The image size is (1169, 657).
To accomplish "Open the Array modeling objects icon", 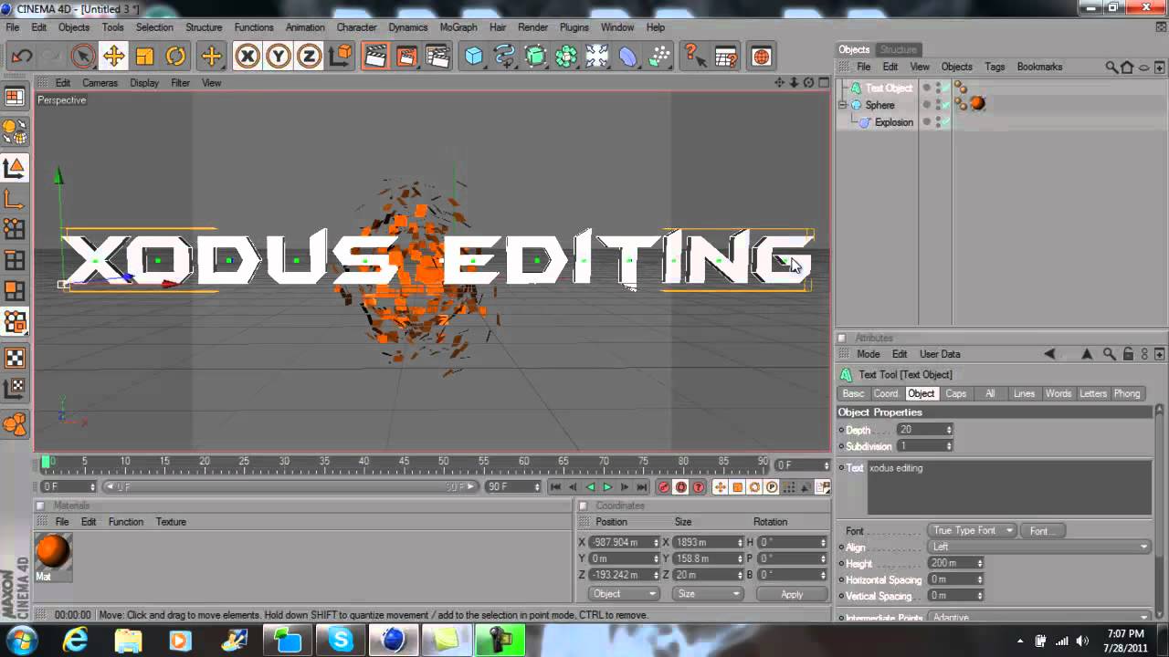I will click(x=566, y=57).
